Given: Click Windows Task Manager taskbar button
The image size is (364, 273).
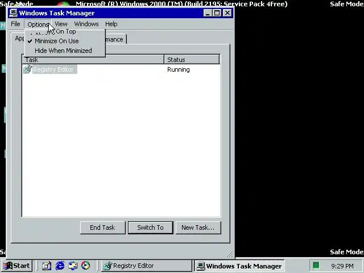Looking at the screenshot, I should [x=239, y=266].
